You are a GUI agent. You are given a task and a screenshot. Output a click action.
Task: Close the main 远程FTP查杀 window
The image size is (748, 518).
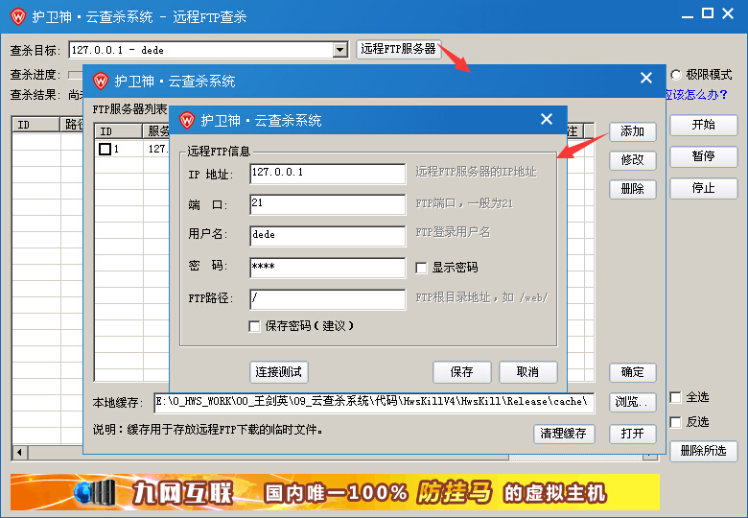tap(728, 13)
